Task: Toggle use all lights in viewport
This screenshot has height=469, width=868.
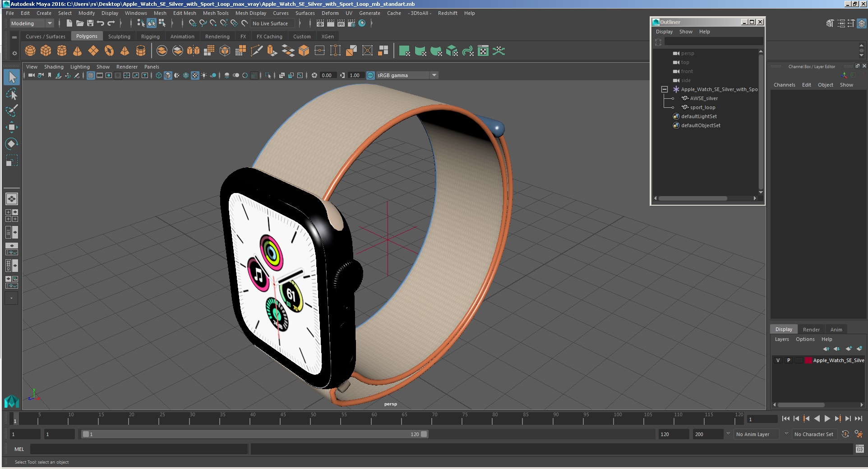Action: coord(204,75)
